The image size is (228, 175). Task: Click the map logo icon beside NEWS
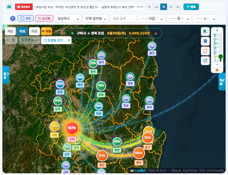tap(9, 7)
